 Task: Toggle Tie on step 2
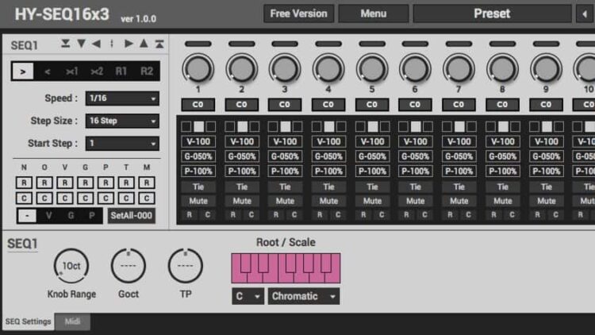(x=242, y=187)
